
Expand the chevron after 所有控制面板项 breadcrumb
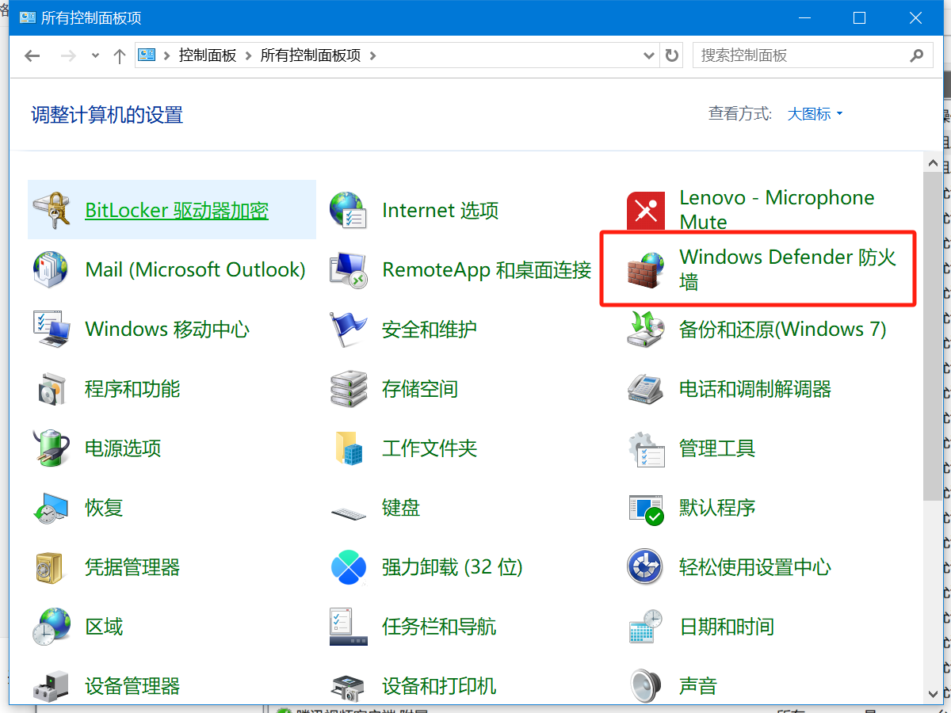(x=372, y=55)
